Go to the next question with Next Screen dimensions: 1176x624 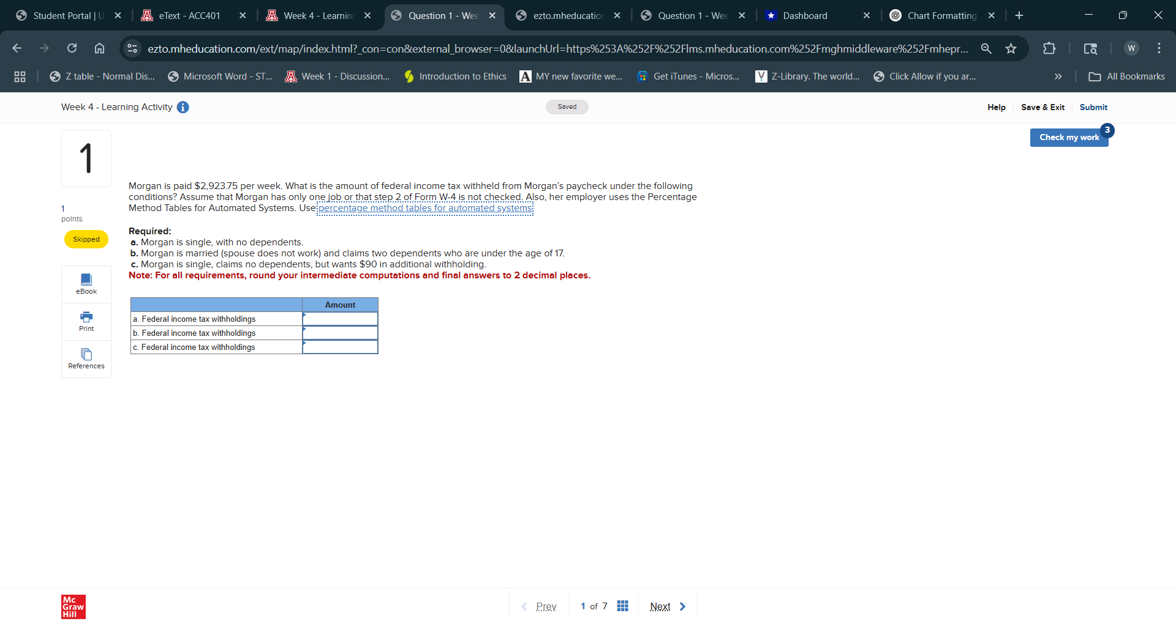click(660, 606)
